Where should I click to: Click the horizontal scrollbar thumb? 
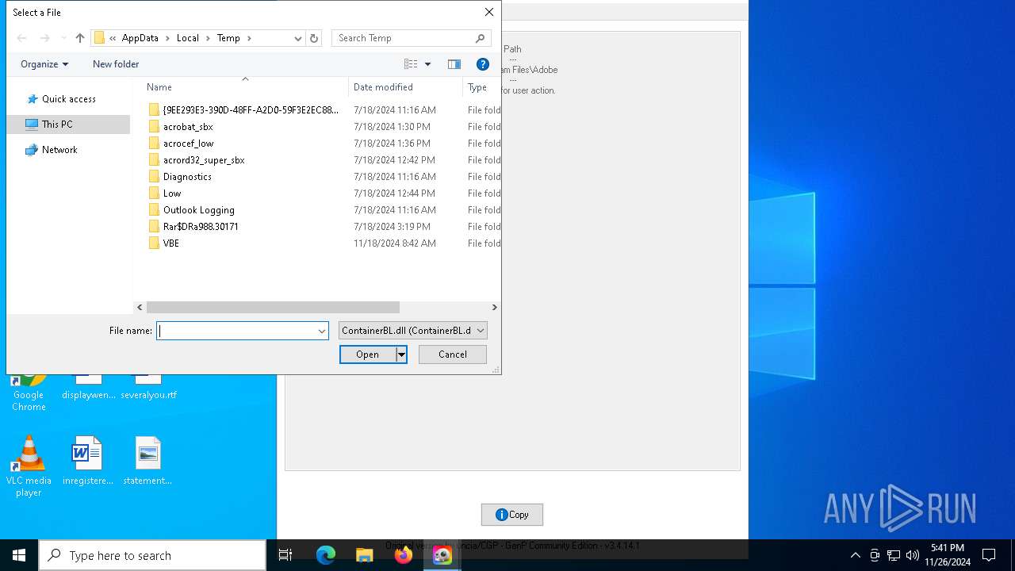[273, 307]
